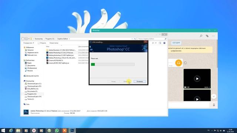
Task: Click the Дата изменения column header
Action: [x=83, y=47]
